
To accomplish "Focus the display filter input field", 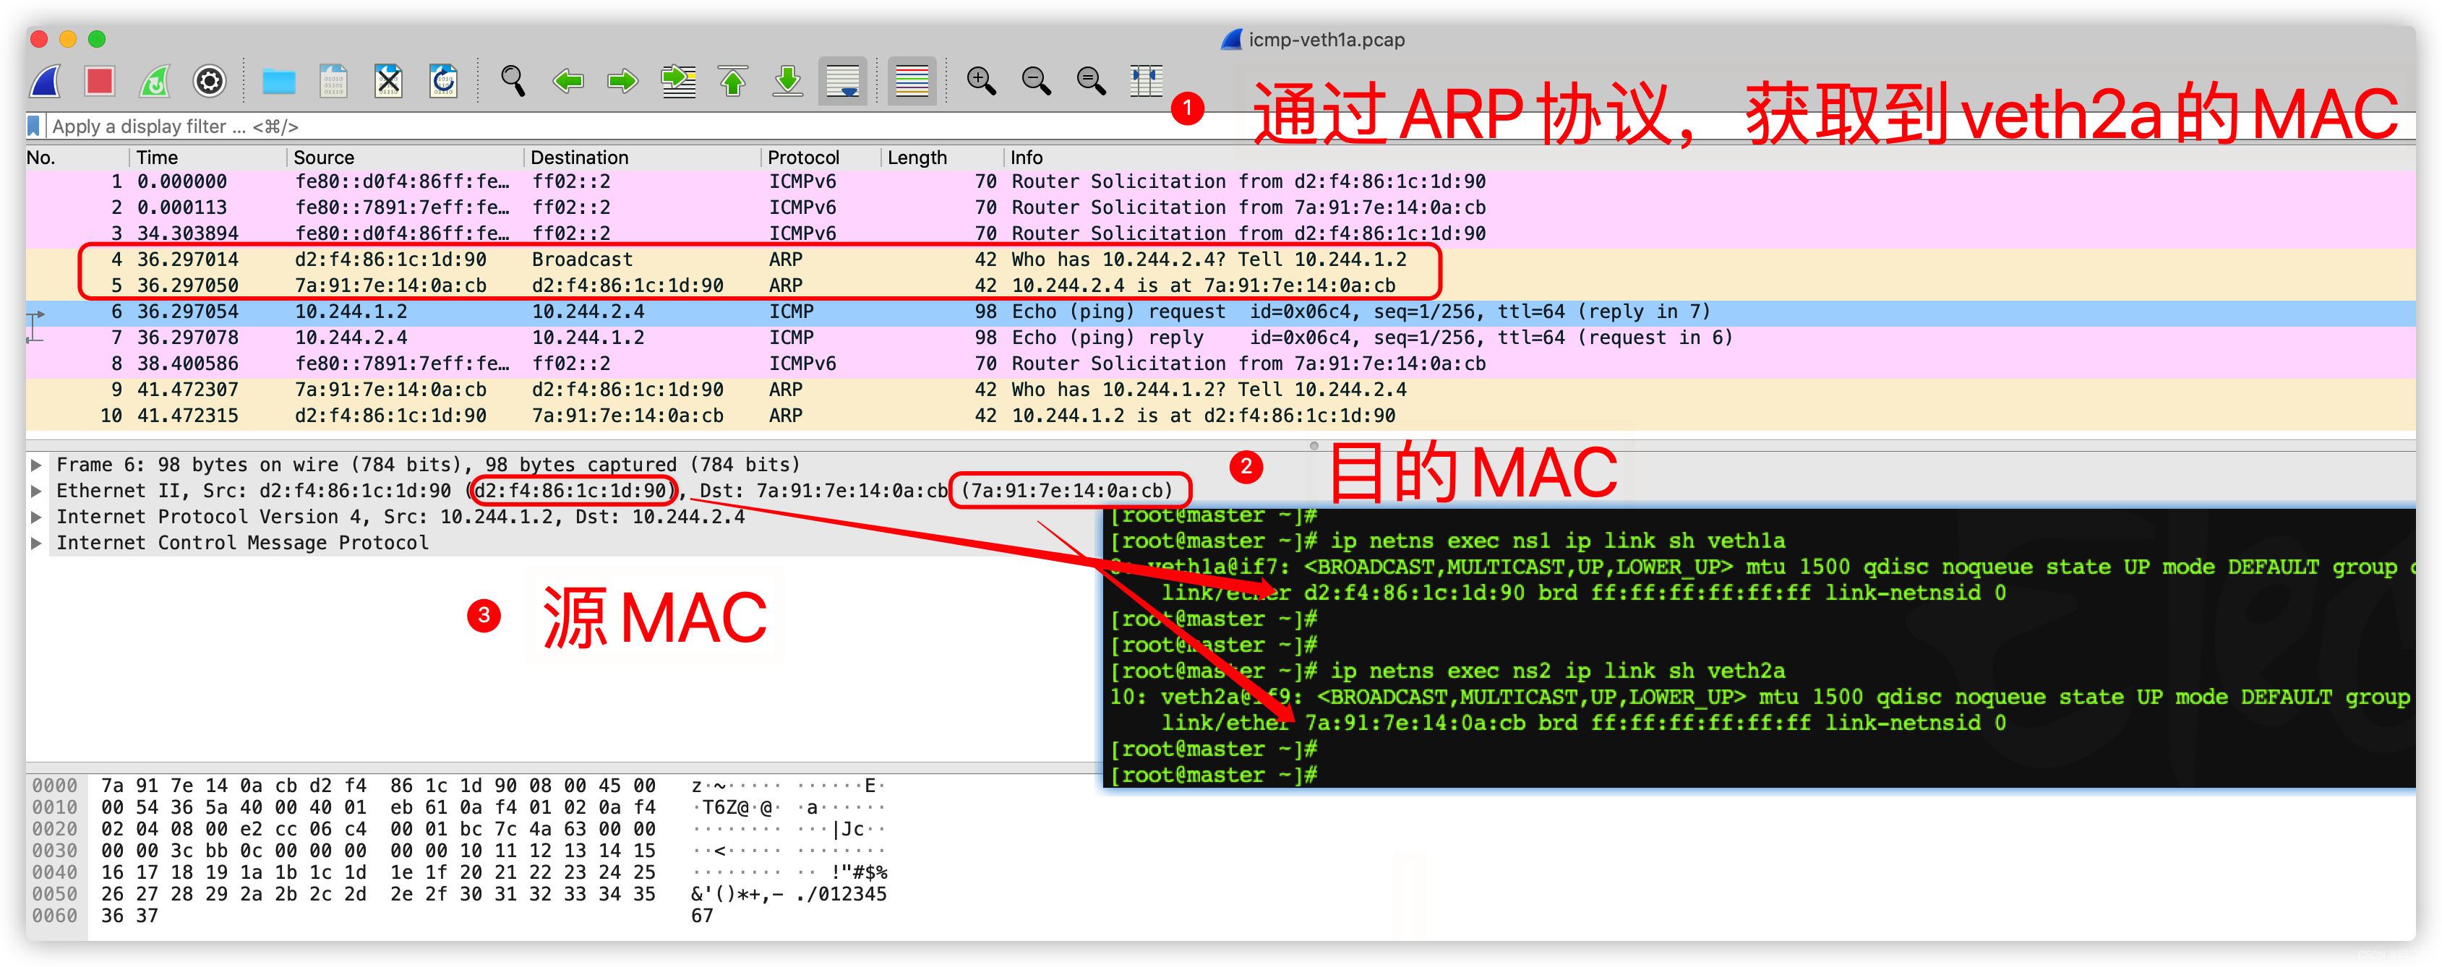I will tap(607, 126).
